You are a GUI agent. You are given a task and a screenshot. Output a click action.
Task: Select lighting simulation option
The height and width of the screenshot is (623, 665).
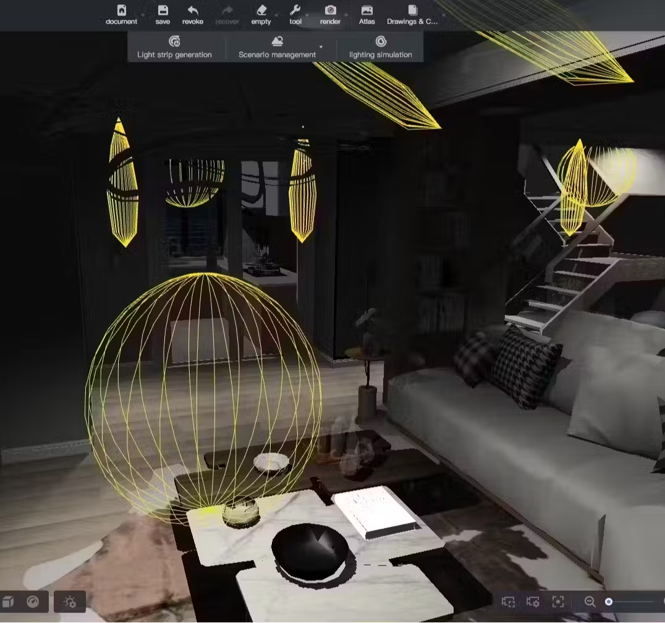380,48
